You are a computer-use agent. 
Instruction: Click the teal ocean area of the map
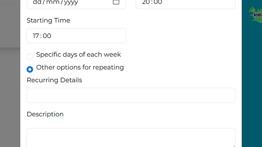[252, 84]
